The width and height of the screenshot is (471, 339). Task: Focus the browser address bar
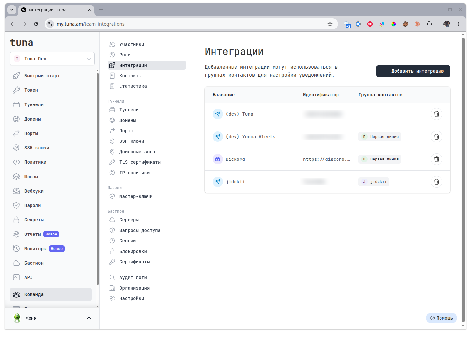click(190, 24)
